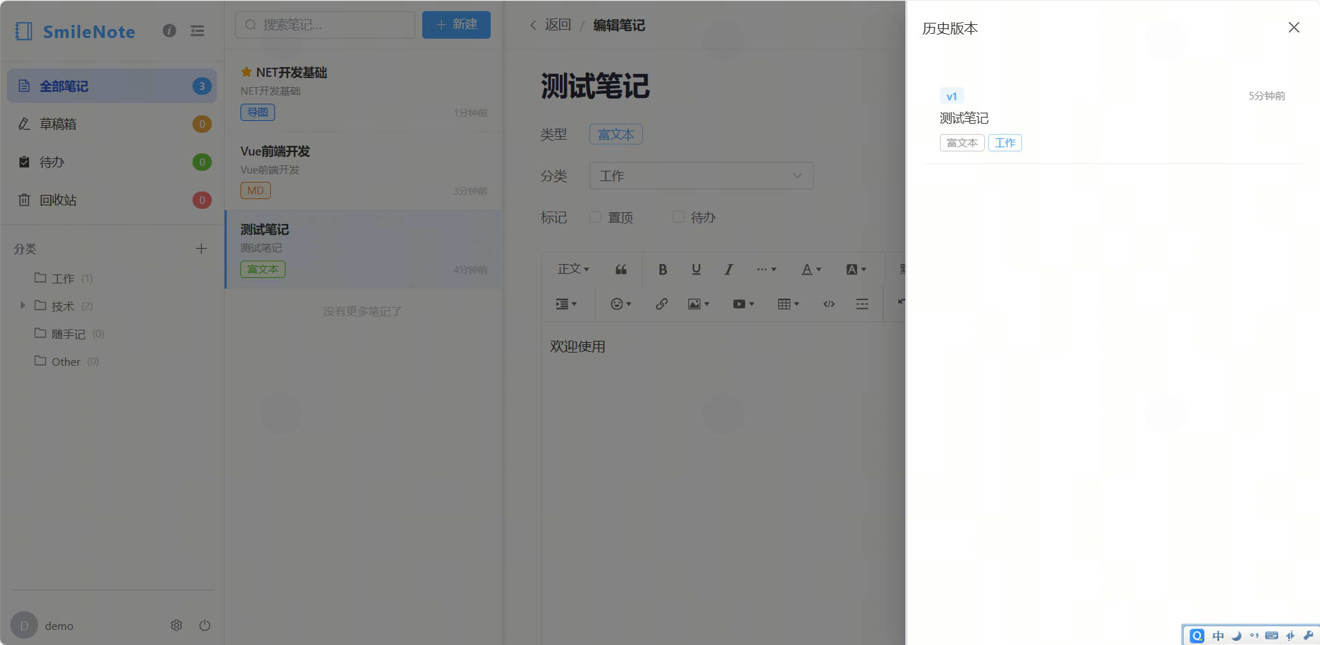Insert a divider line in the note
The width and height of the screenshot is (1320, 645).
pos(862,303)
